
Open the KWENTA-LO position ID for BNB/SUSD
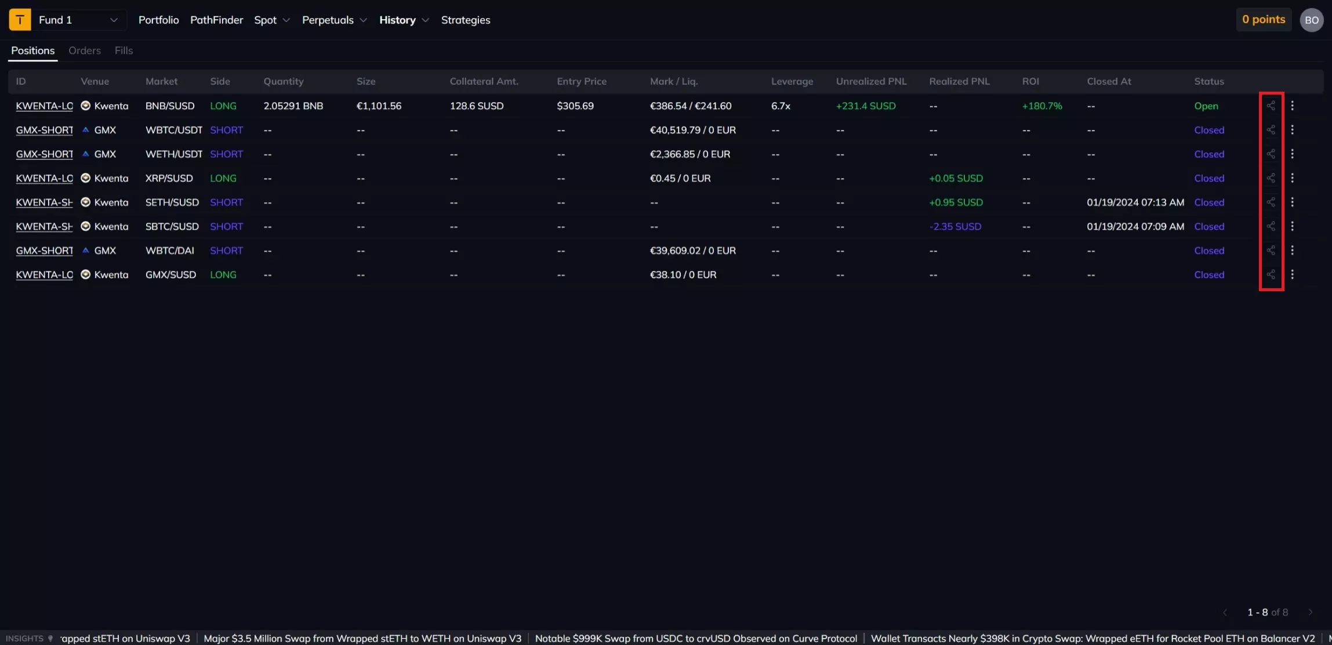click(x=45, y=106)
